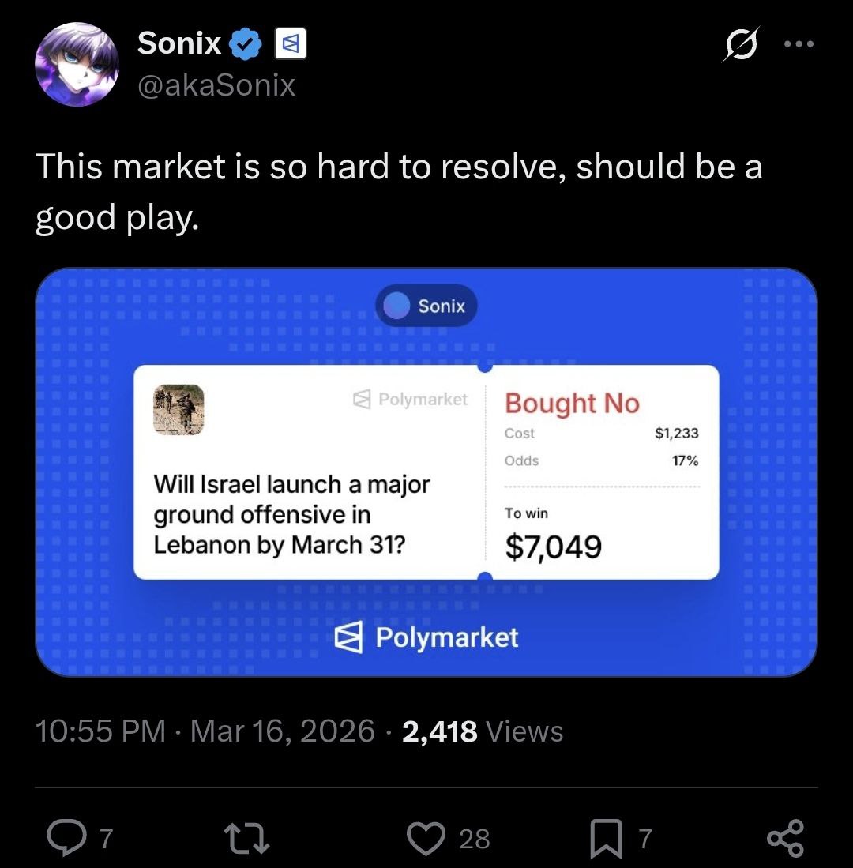Click the Sonix display name
The image size is (853, 868).
(179, 43)
